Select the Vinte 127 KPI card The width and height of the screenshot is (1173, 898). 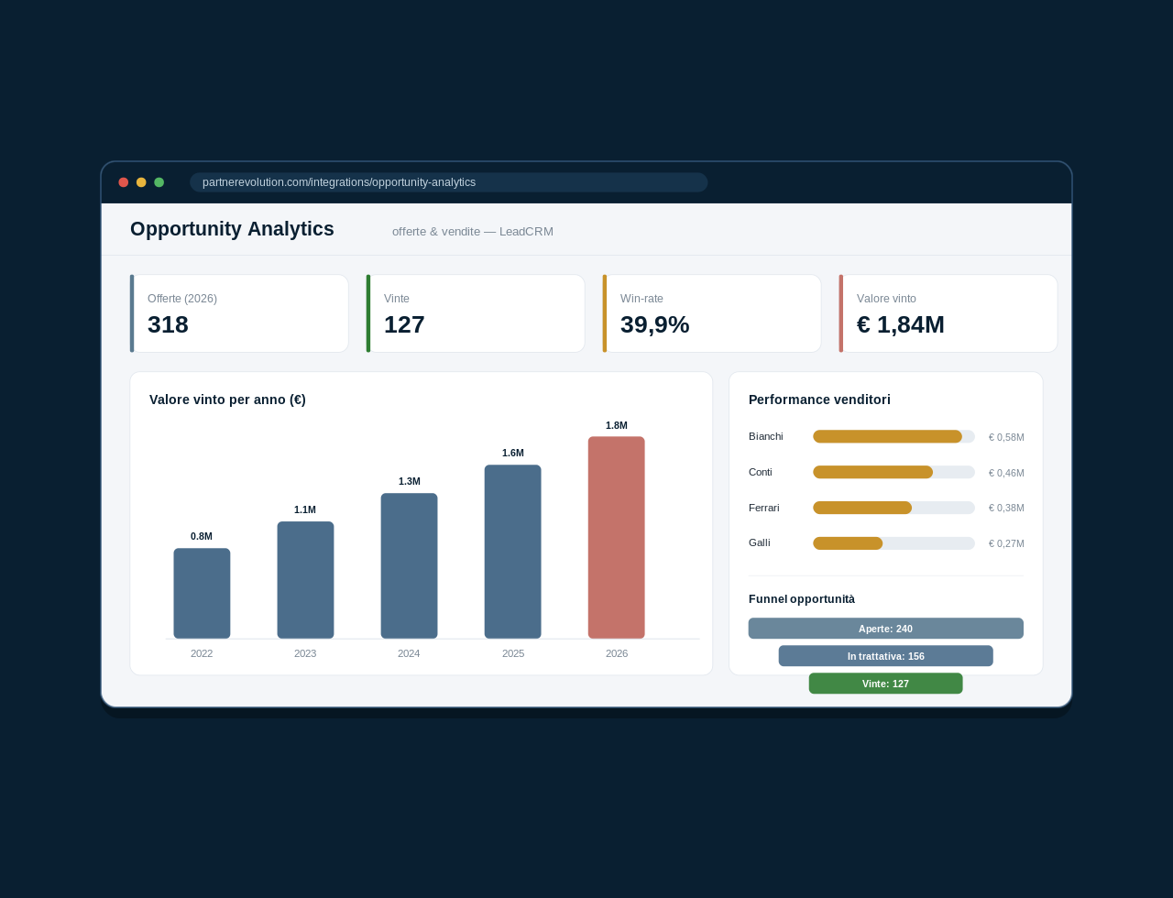click(476, 313)
